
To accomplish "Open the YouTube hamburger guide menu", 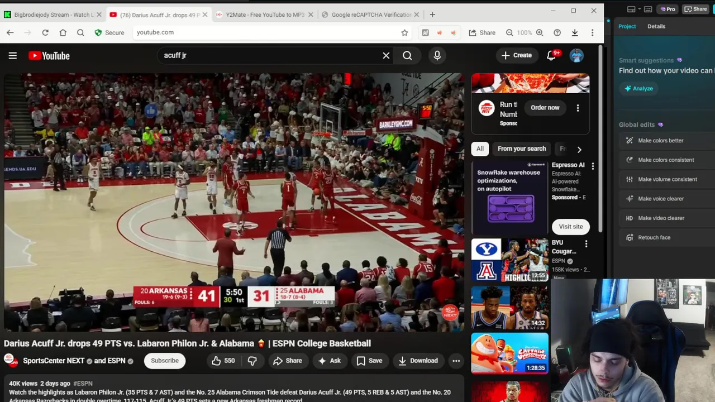I will (x=12, y=55).
